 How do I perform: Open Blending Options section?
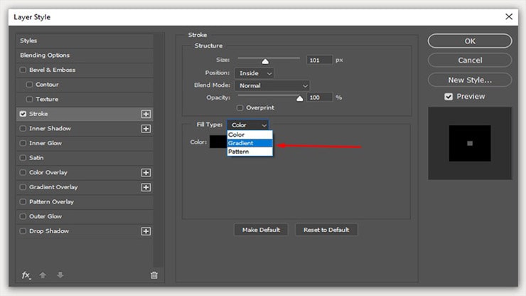85,55
